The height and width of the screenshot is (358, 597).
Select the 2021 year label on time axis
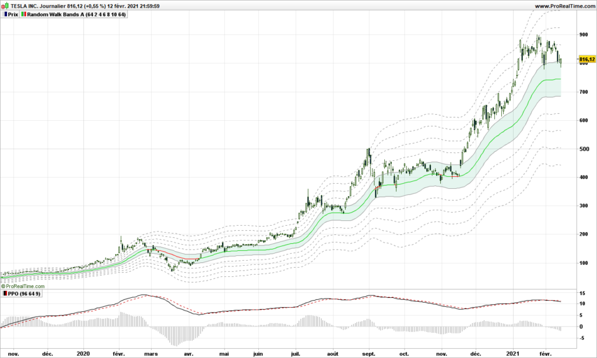point(514,353)
